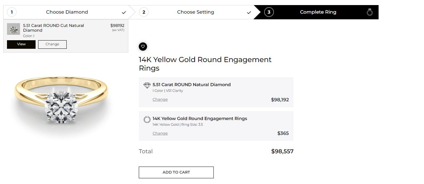Image resolution: width=424 pixels, height=184 pixels.
Task: Click the ring icon in Complete Ring step
Action: [x=369, y=12]
